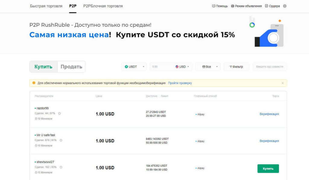309x180 pixels.
Task: Click the payment method icon labeled Все
Action: (205, 67)
